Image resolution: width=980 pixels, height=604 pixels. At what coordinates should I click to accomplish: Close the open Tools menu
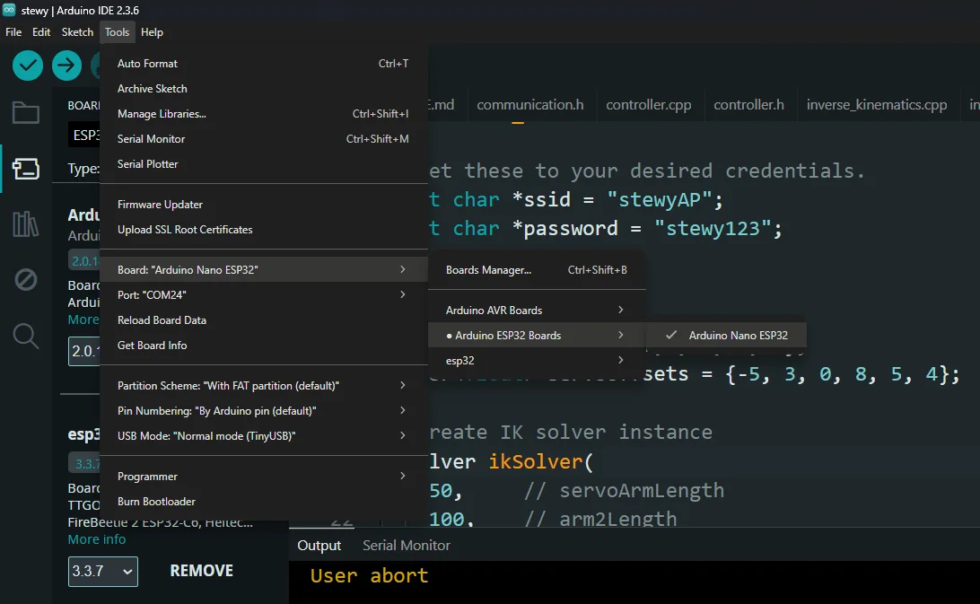click(x=117, y=32)
